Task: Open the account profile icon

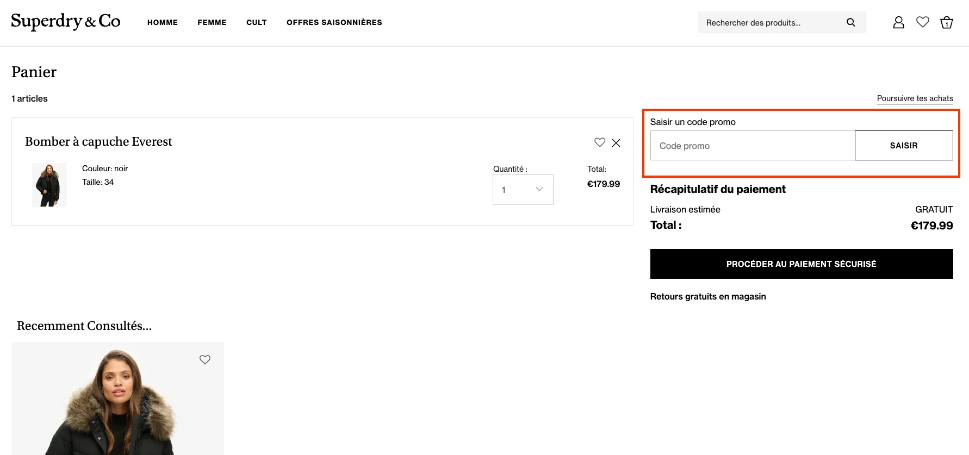Action: point(898,22)
